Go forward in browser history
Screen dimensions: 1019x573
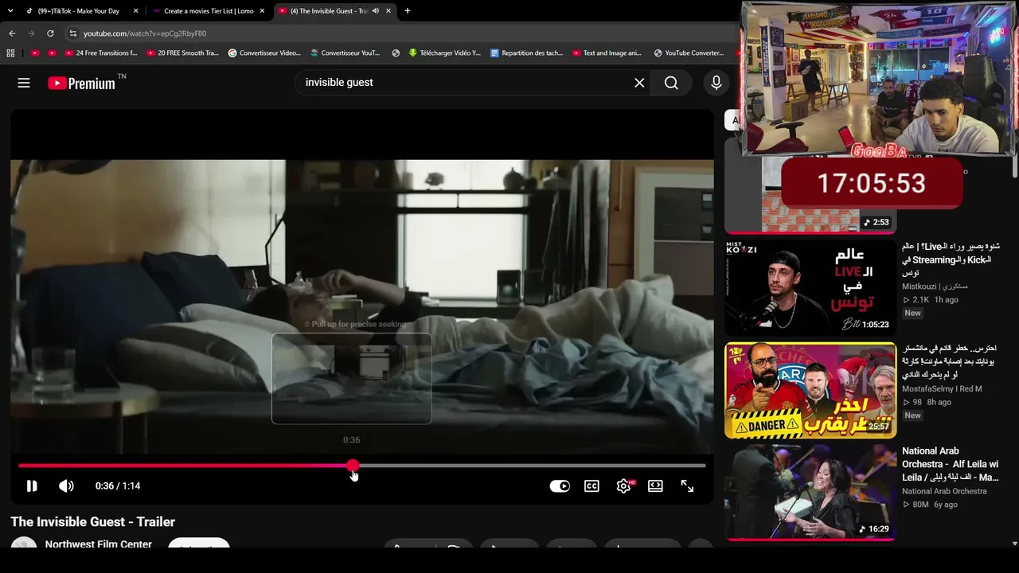[x=31, y=33]
